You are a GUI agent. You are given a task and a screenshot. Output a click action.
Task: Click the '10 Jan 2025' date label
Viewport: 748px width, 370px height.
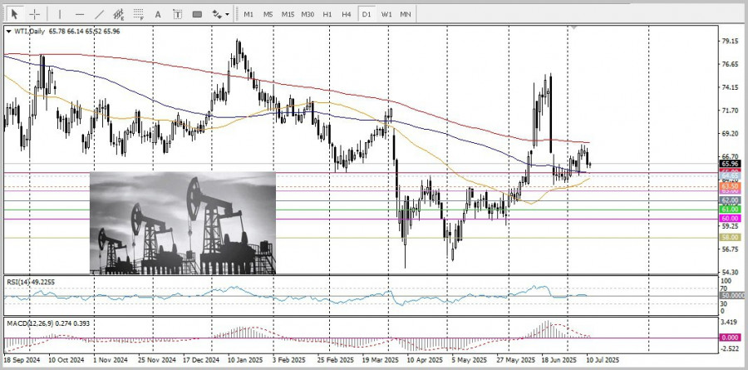[x=246, y=359]
